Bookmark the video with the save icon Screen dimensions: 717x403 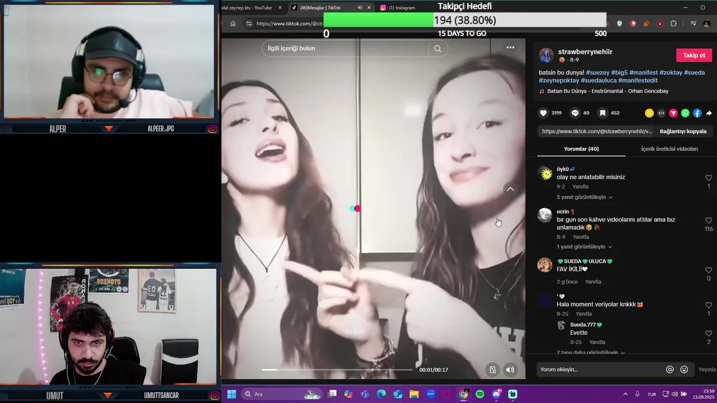pyautogui.click(x=603, y=113)
